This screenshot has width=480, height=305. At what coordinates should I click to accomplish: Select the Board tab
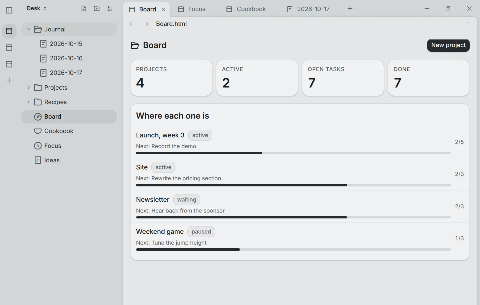(x=147, y=9)
